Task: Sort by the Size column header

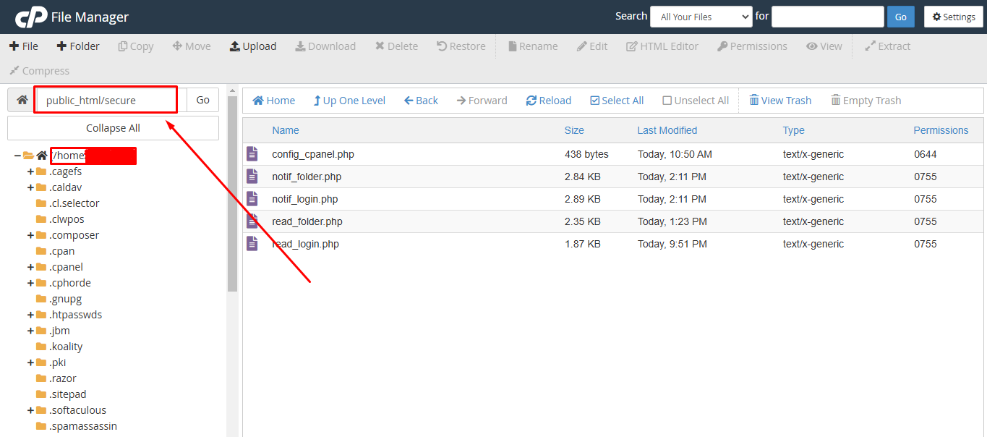Action: 574,130
